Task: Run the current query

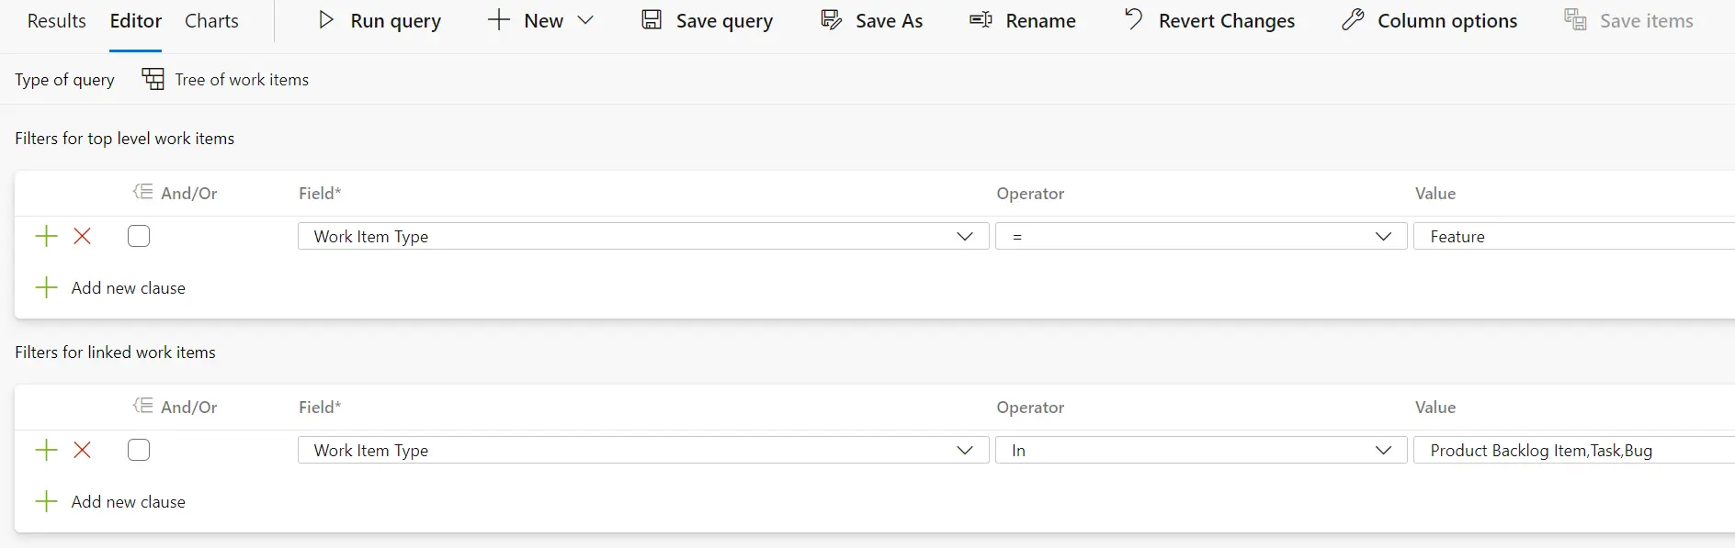Action: click(378, 20)
